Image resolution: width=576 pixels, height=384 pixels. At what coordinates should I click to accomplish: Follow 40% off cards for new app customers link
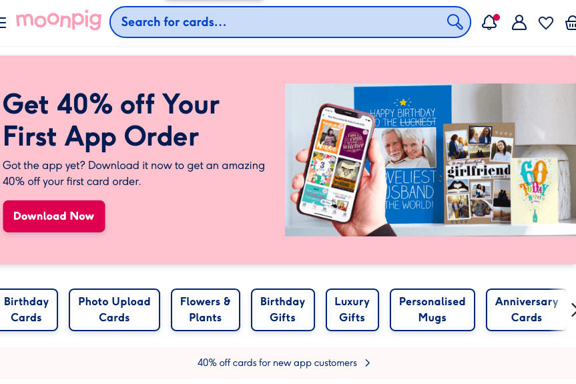point(278,363)
